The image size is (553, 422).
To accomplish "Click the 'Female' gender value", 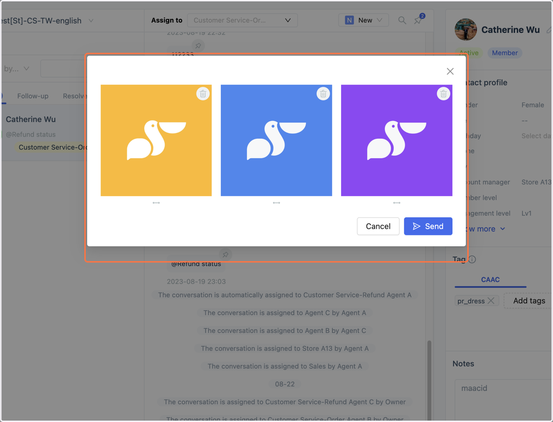I will point(533,105).
